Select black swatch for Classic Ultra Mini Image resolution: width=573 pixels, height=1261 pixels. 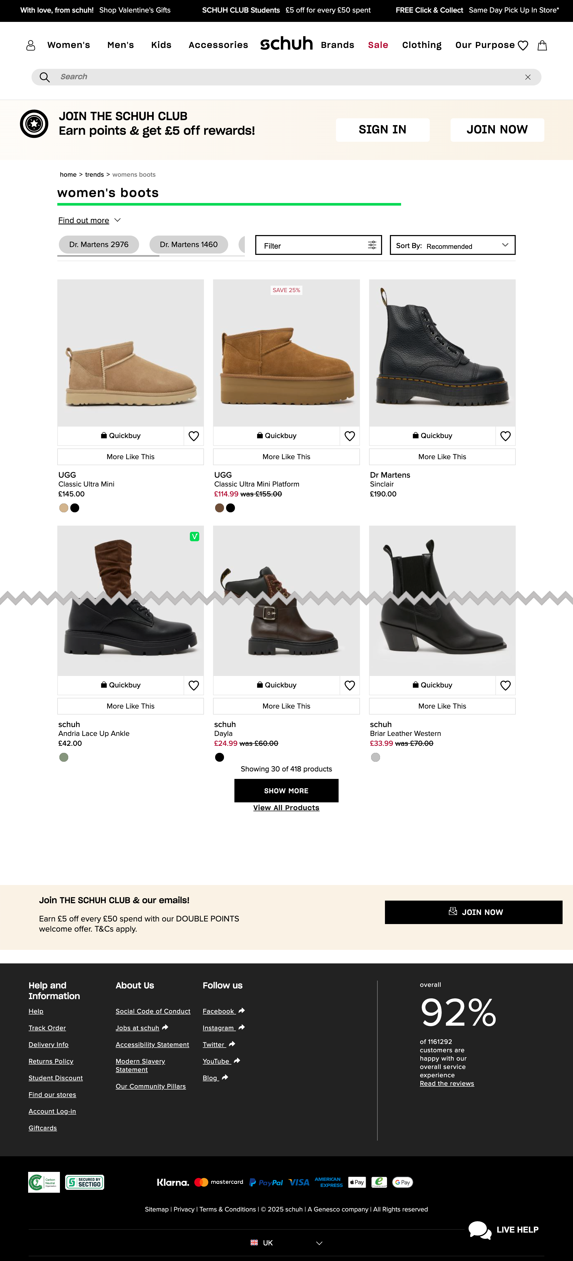coord(75,508)
